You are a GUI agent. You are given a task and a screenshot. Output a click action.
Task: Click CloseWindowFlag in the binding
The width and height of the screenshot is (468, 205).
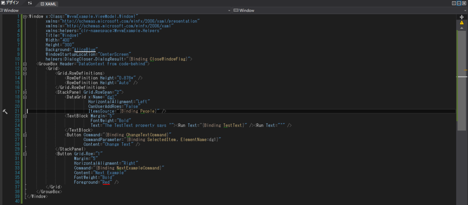(168, 59)
